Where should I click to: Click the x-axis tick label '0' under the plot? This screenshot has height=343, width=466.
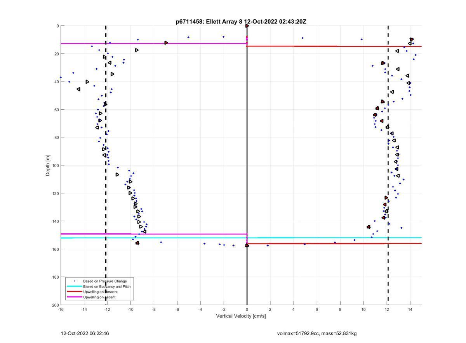click(x=247, y=309)
